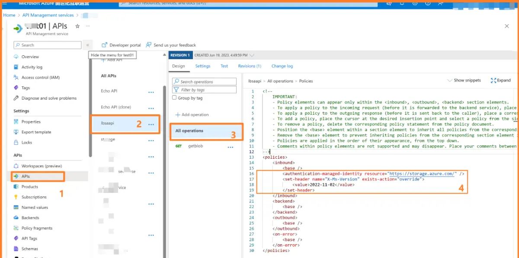
Task: Open the ellipsis menu for lbsaapi
Action: (151, 124)
